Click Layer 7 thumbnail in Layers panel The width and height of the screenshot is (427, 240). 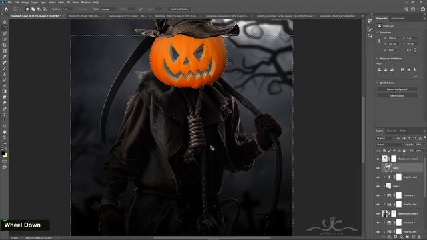(x=388, y=168)
